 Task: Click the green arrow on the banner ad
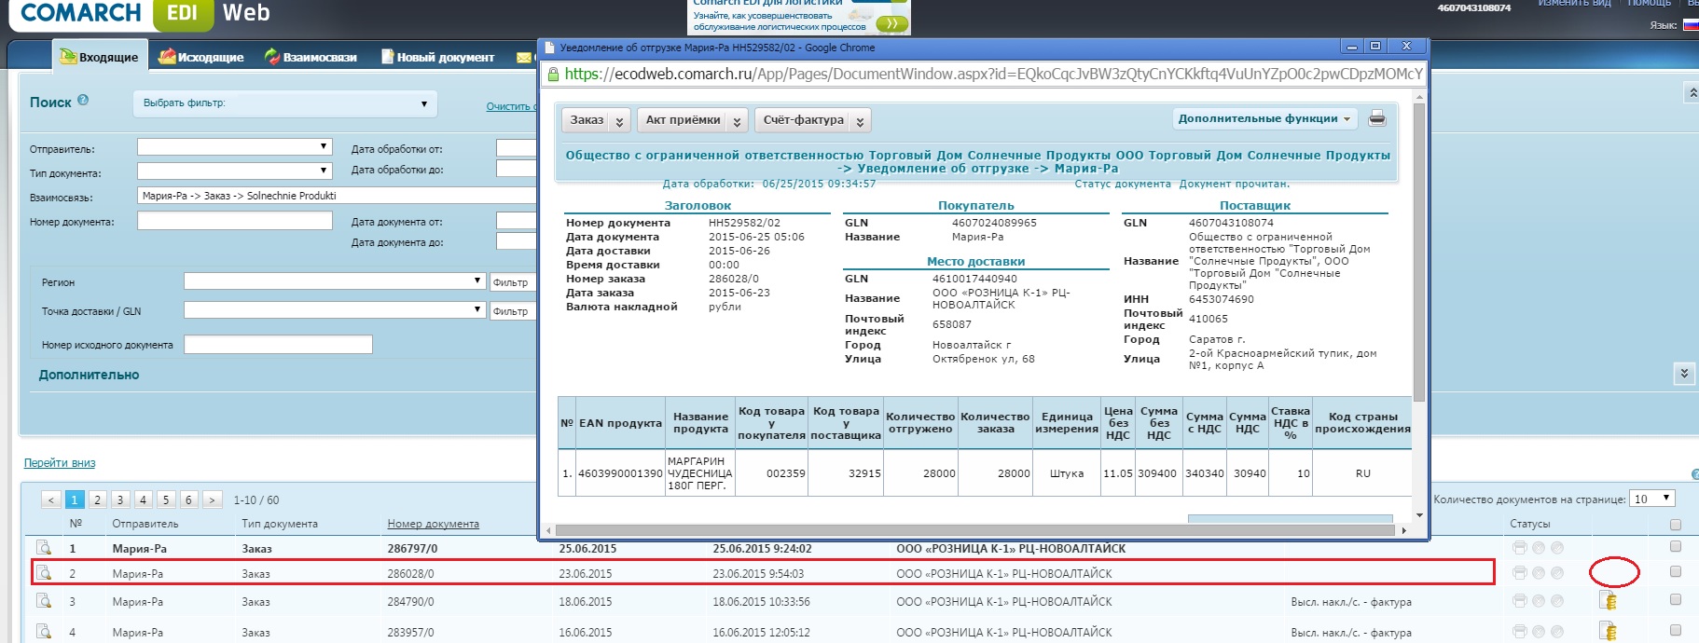tap(891, 23)
